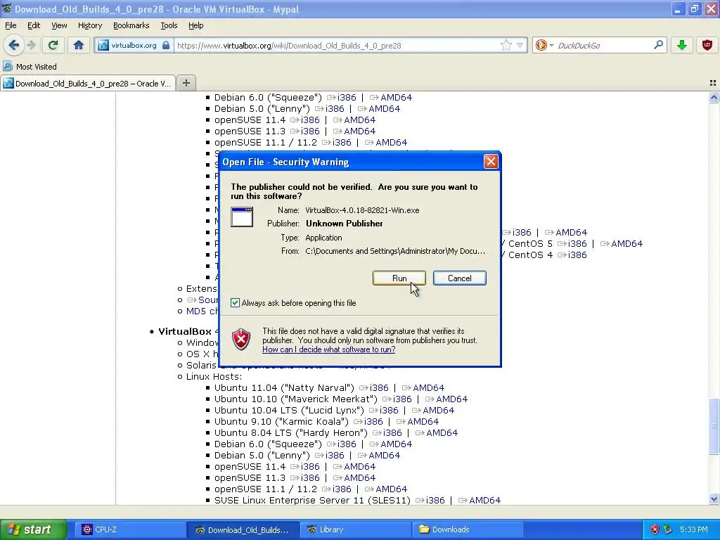Click the Unknown Publisher text
The height and width of the screenshot is (540, 720).
point(345,224)
